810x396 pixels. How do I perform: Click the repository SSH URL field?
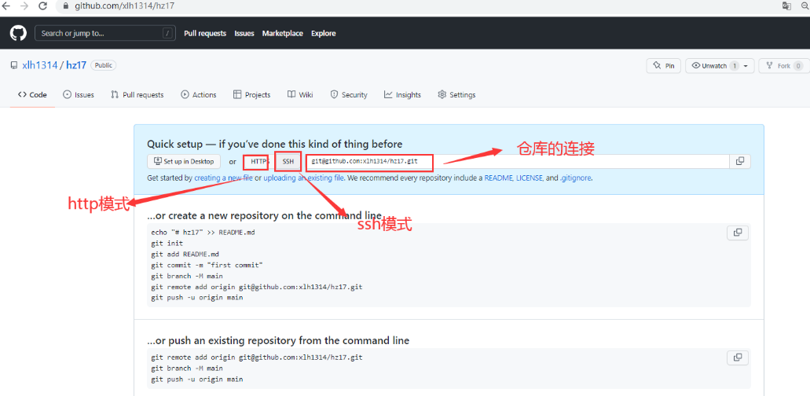517,161
